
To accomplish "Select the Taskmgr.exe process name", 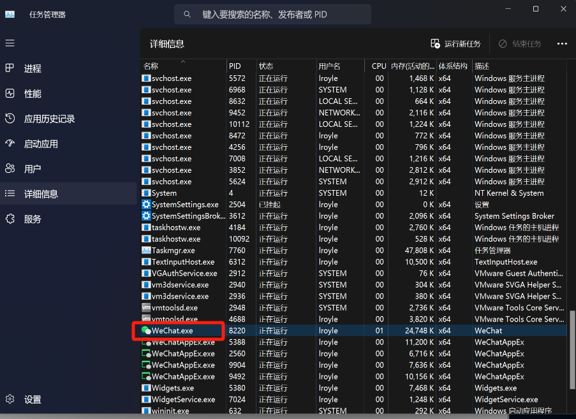I will pyautogui.click(x=174, y=251).
